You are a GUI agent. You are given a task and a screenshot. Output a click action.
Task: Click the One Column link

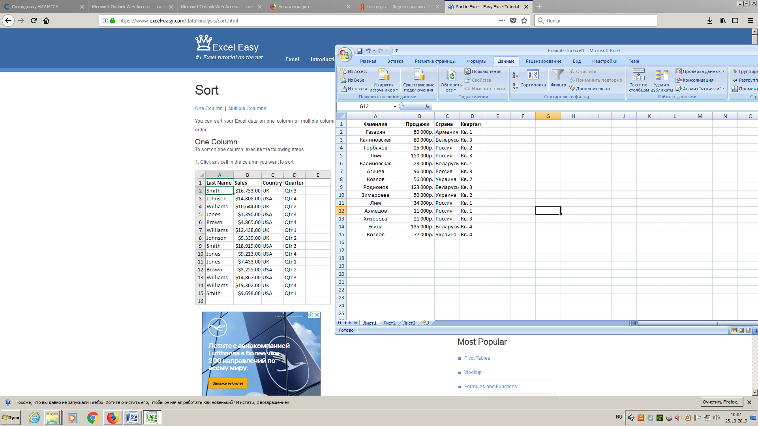(208, 108)
